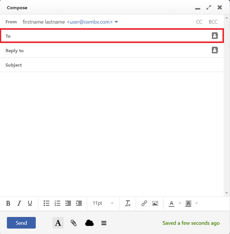Insert a hyperlink
This screenshot has width=230, height=234.
point(144,203)
